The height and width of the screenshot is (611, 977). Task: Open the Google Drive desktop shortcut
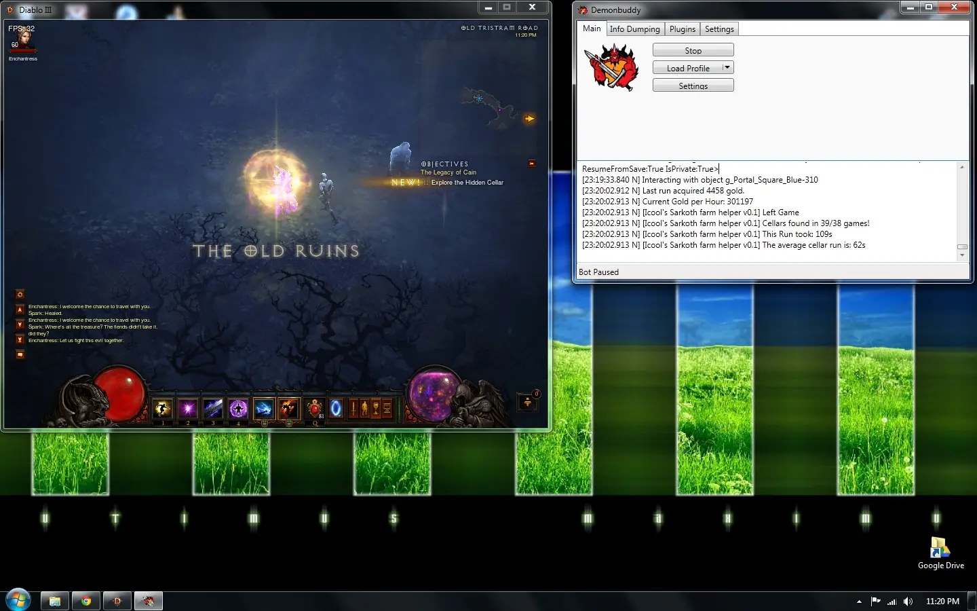tap(940, 553)
